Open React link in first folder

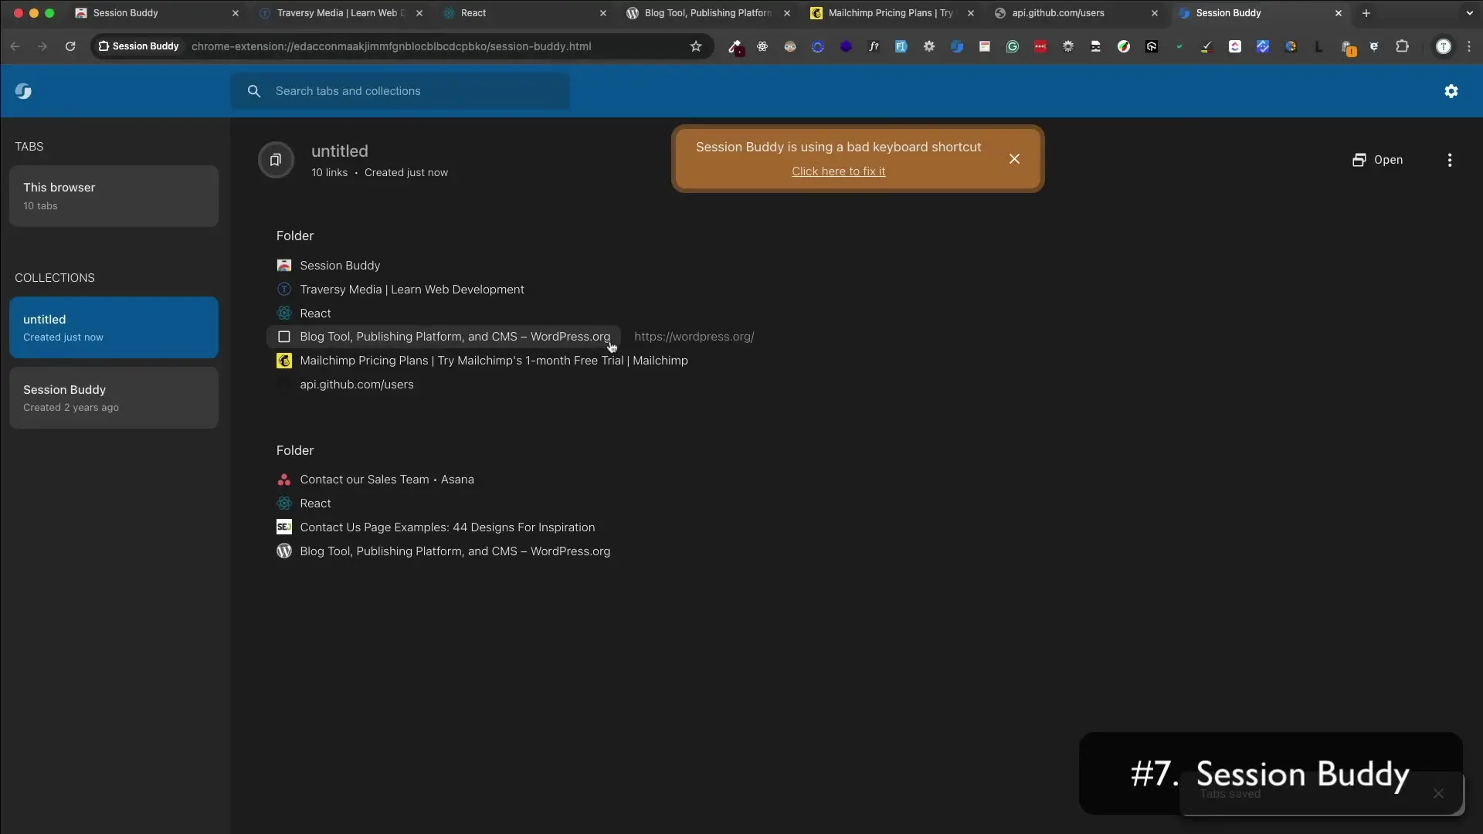pos(315,314)
